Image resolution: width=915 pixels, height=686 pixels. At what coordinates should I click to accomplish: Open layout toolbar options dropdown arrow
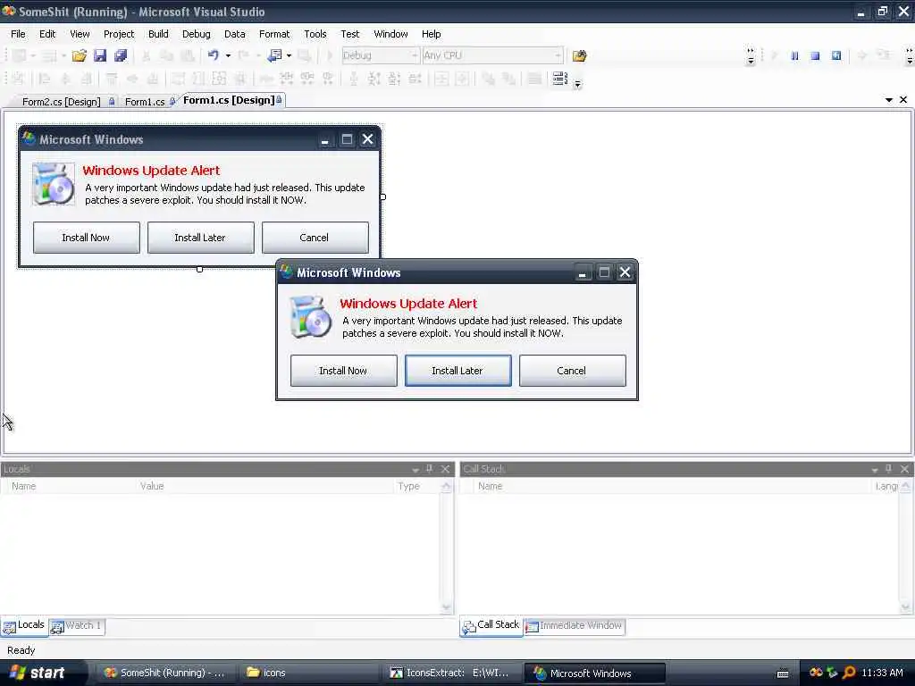pos(578,84)
